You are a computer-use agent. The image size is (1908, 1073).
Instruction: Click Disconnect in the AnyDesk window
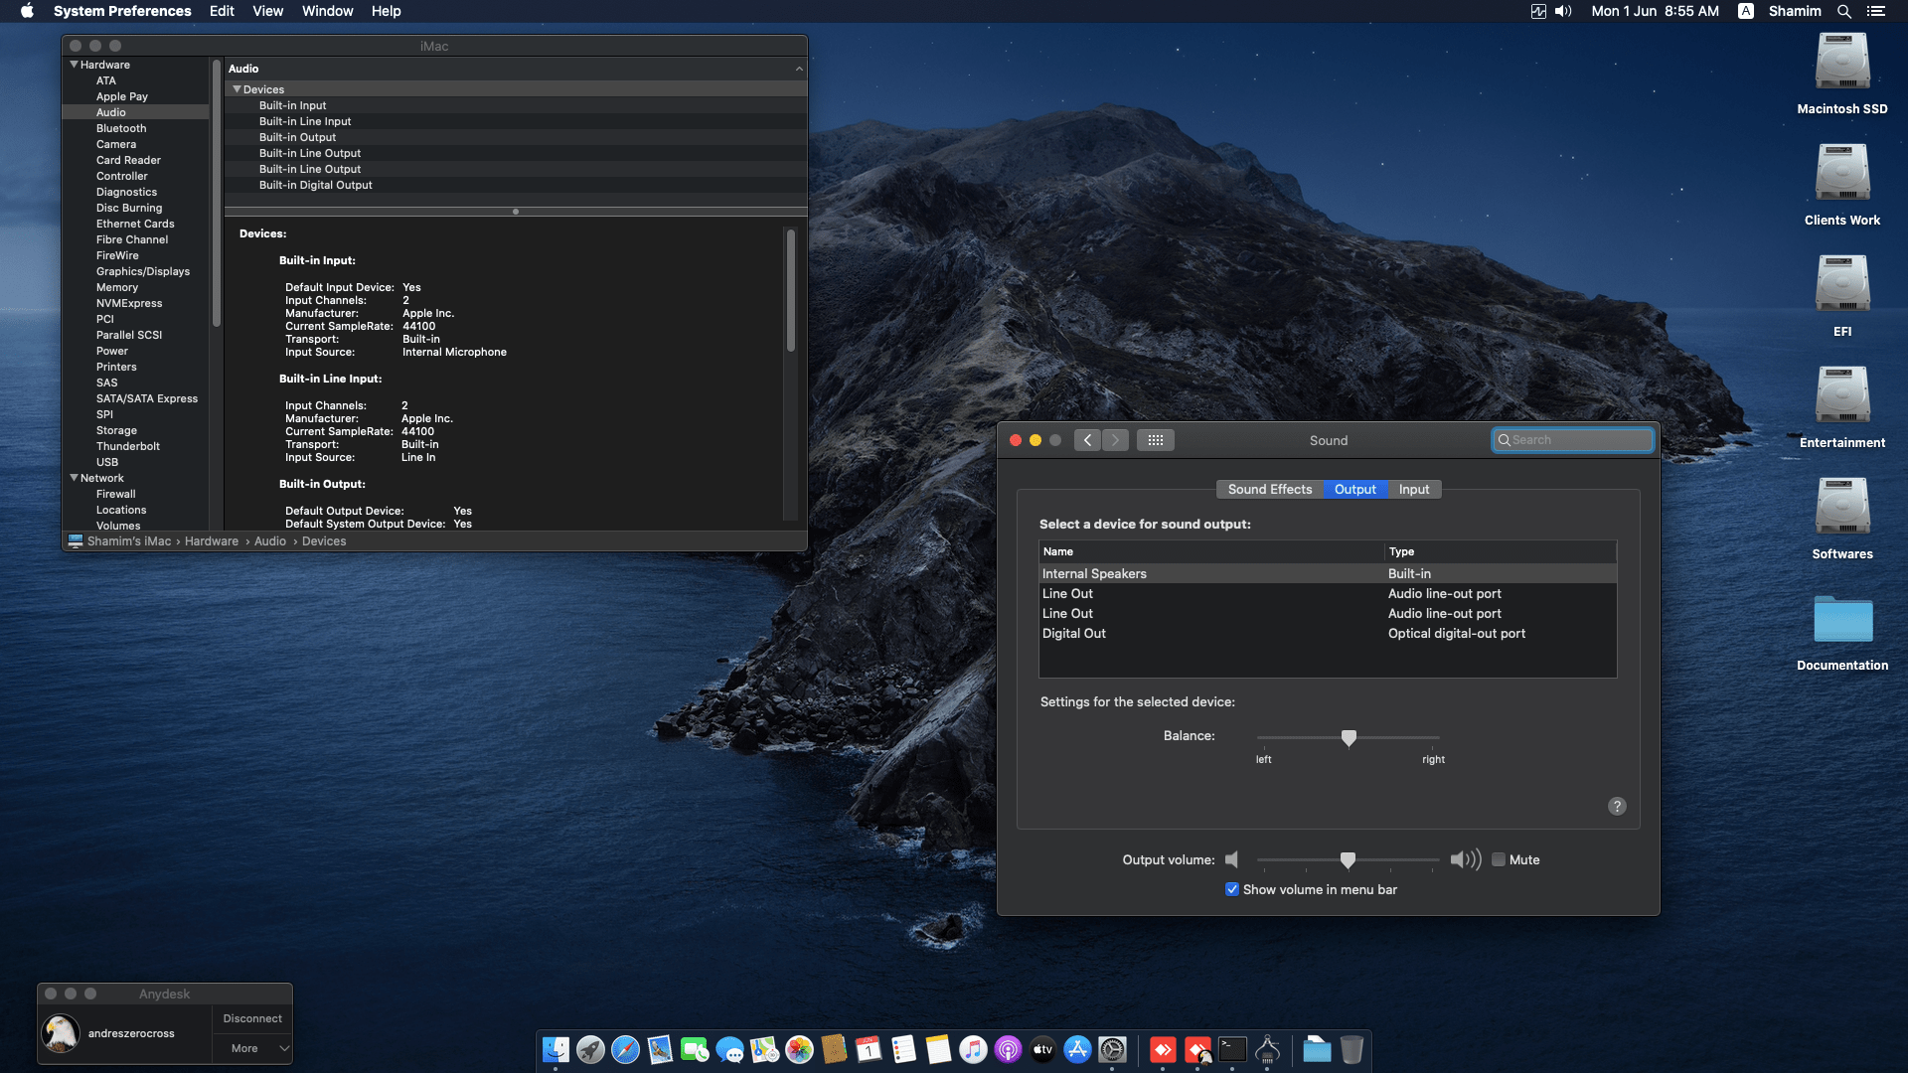click(252, 1018)
